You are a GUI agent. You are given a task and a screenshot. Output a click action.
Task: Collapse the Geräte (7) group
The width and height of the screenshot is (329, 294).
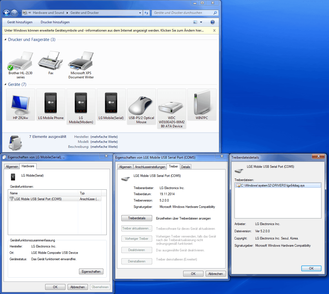click(5, 84)
